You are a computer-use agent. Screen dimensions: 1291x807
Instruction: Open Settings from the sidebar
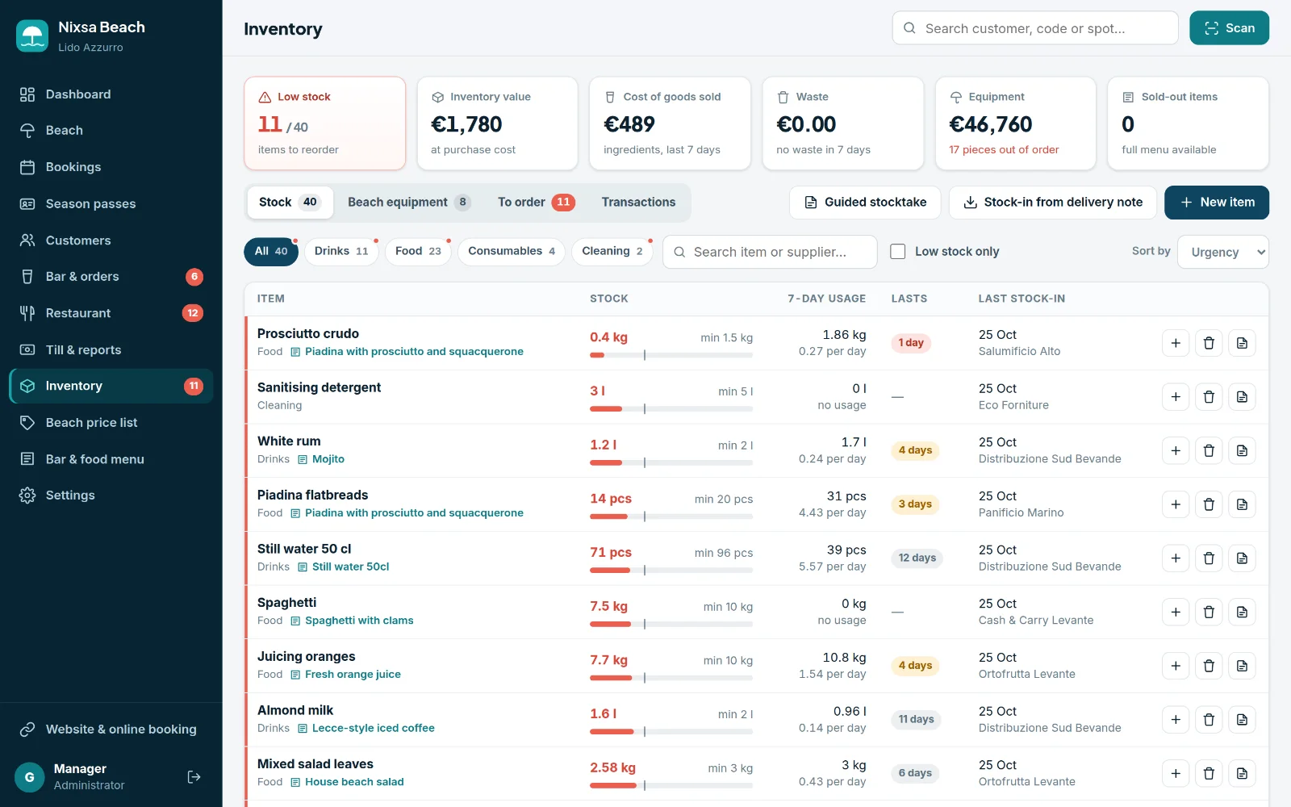point(111,495)
